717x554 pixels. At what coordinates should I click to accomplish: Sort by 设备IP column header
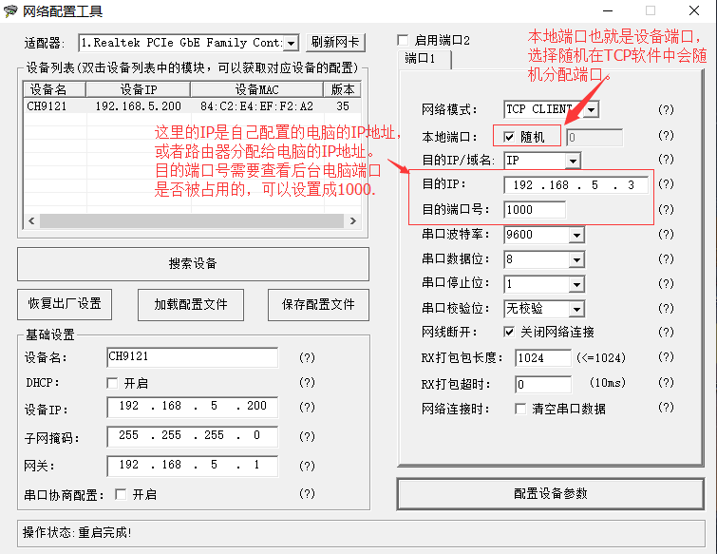point(138,89)
